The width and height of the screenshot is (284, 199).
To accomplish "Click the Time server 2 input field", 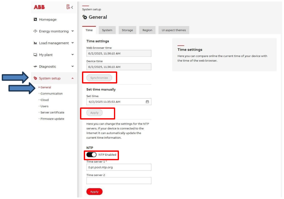I will 119,180.
